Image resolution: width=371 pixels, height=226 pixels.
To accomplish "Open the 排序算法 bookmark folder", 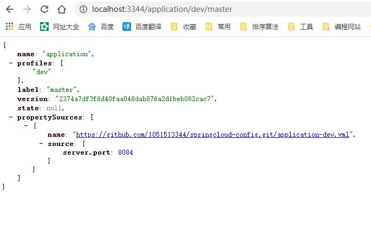I will [259, 26].
